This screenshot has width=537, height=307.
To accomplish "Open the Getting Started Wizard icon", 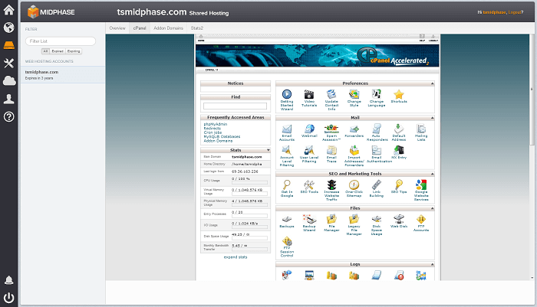I will [x=287, y=94].
